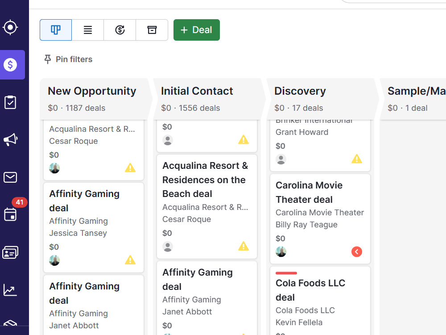The height and width of the screenshot is (335, 446).
Task: Click Kevin Fellela contact name
Action: 299,322
